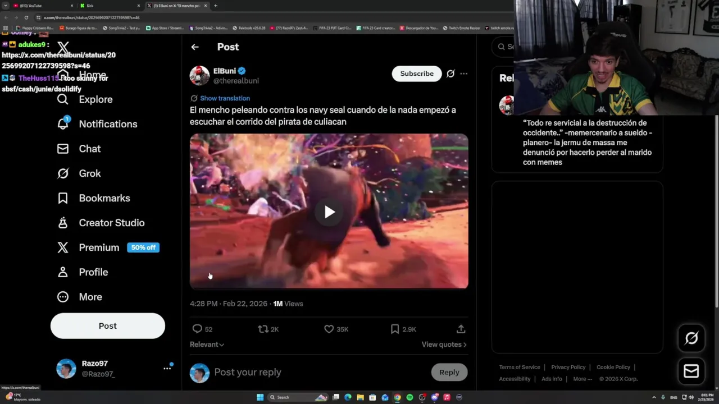
Task: Open Creator Studio in the sidebar
Action: (x=101, y=223)
